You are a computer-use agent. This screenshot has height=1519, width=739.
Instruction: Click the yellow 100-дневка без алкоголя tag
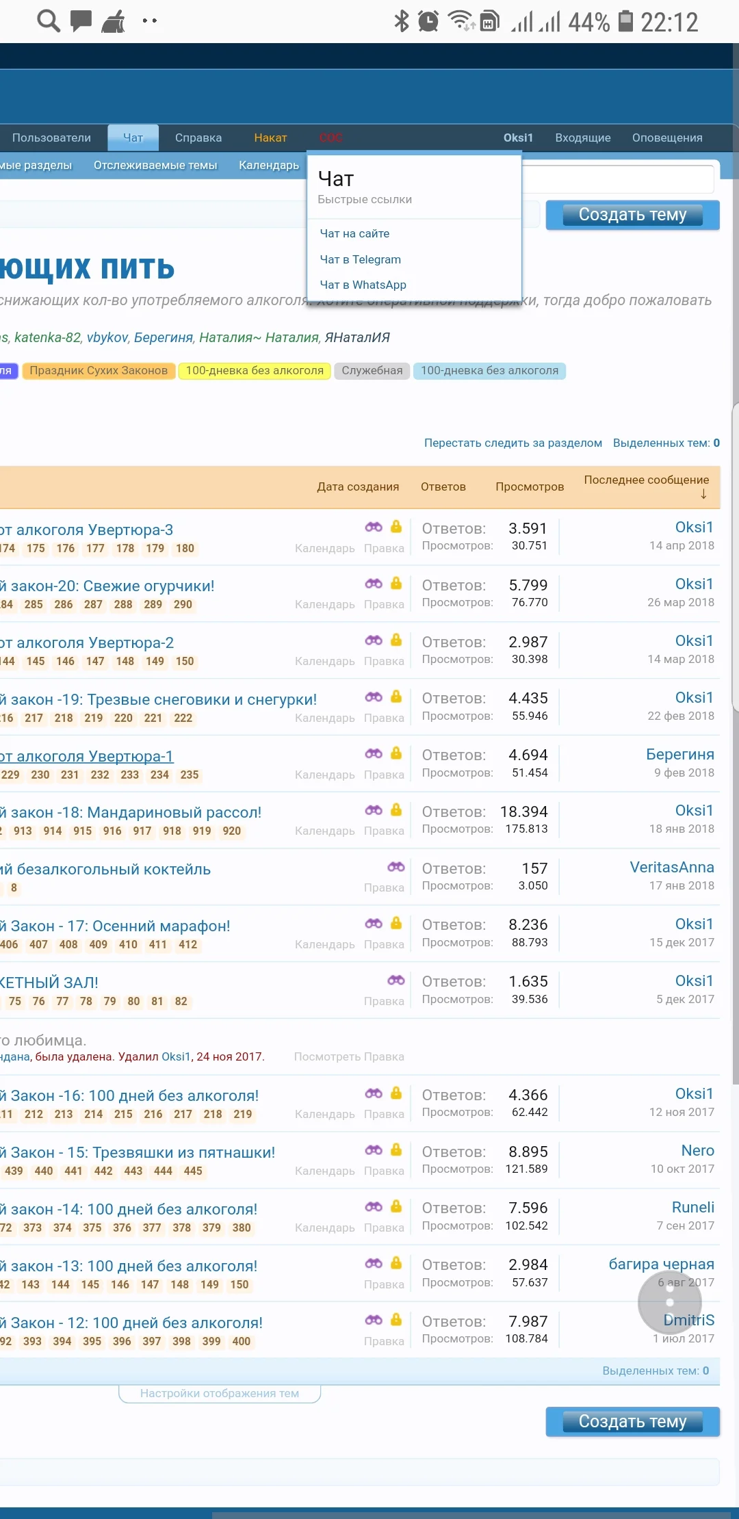click(255, 371)
